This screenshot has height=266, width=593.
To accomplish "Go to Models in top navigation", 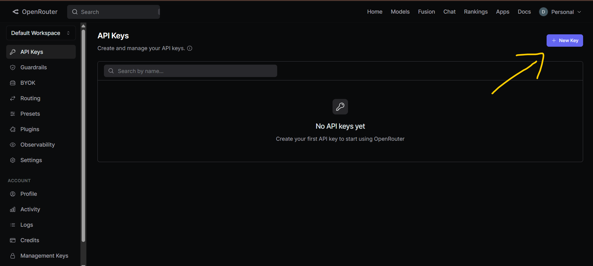I will 400,12.
